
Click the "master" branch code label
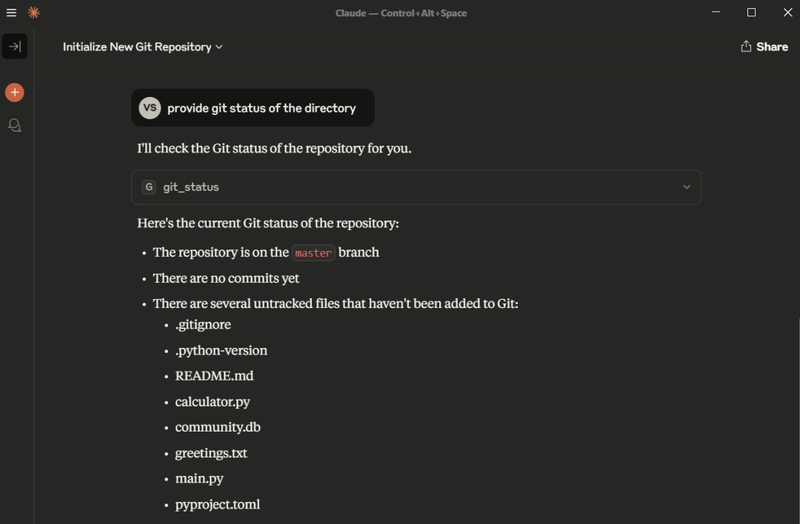313,253
